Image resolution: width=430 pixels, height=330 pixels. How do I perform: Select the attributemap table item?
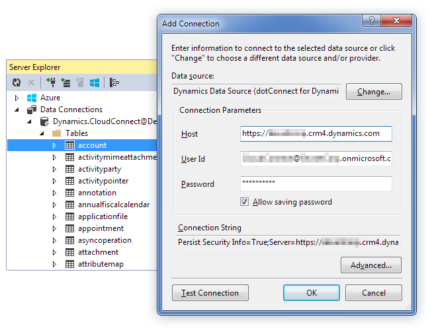coord(101,264)
